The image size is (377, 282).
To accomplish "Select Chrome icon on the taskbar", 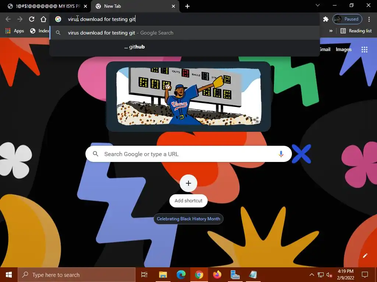I will coord(199,275).
